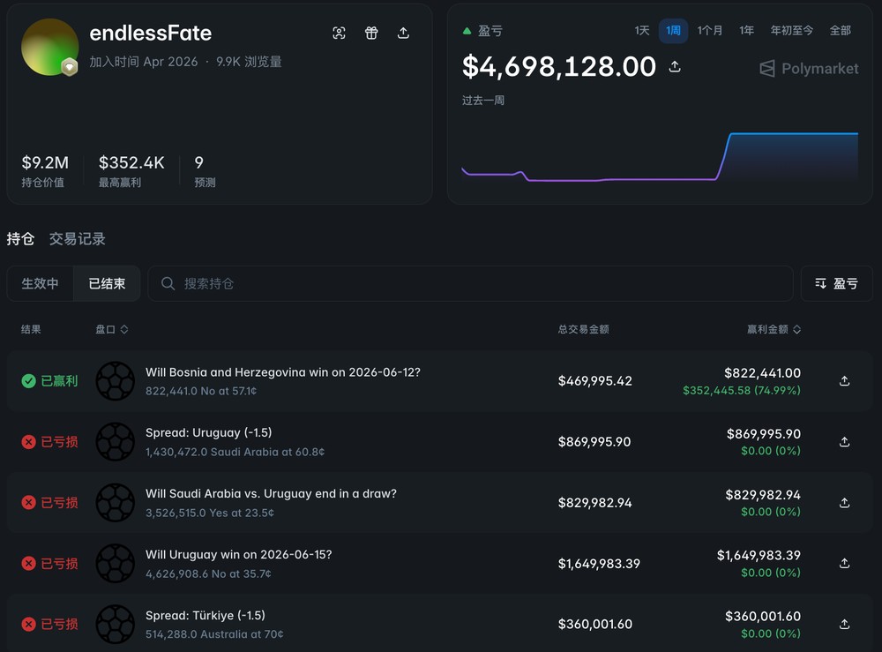882x652 pixels.
Task: Share the Saudi Arabia vs. Uruguay draw position
Action: click(x=844, y=502)
